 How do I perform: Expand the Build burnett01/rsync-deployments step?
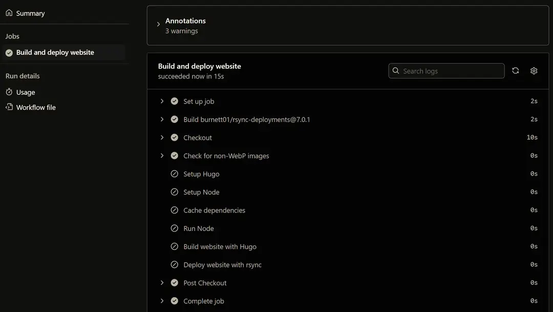162,119
